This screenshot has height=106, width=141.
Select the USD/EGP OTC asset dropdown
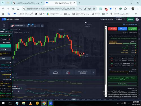[18, 26]
